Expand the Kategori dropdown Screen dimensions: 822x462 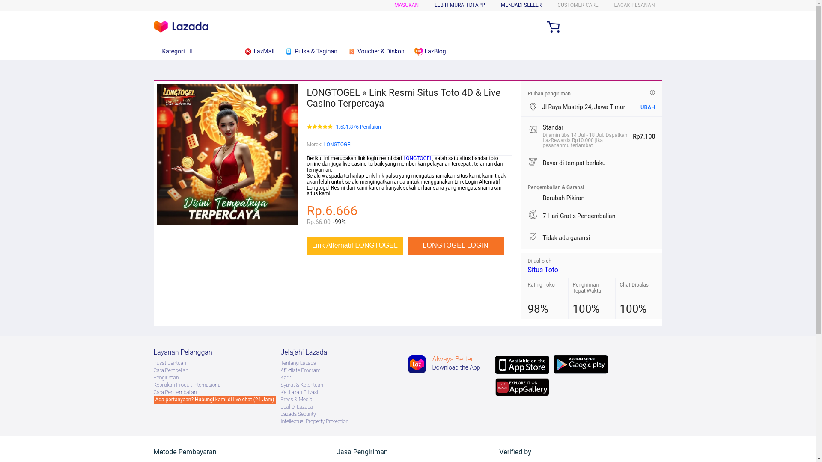[177, 51]
